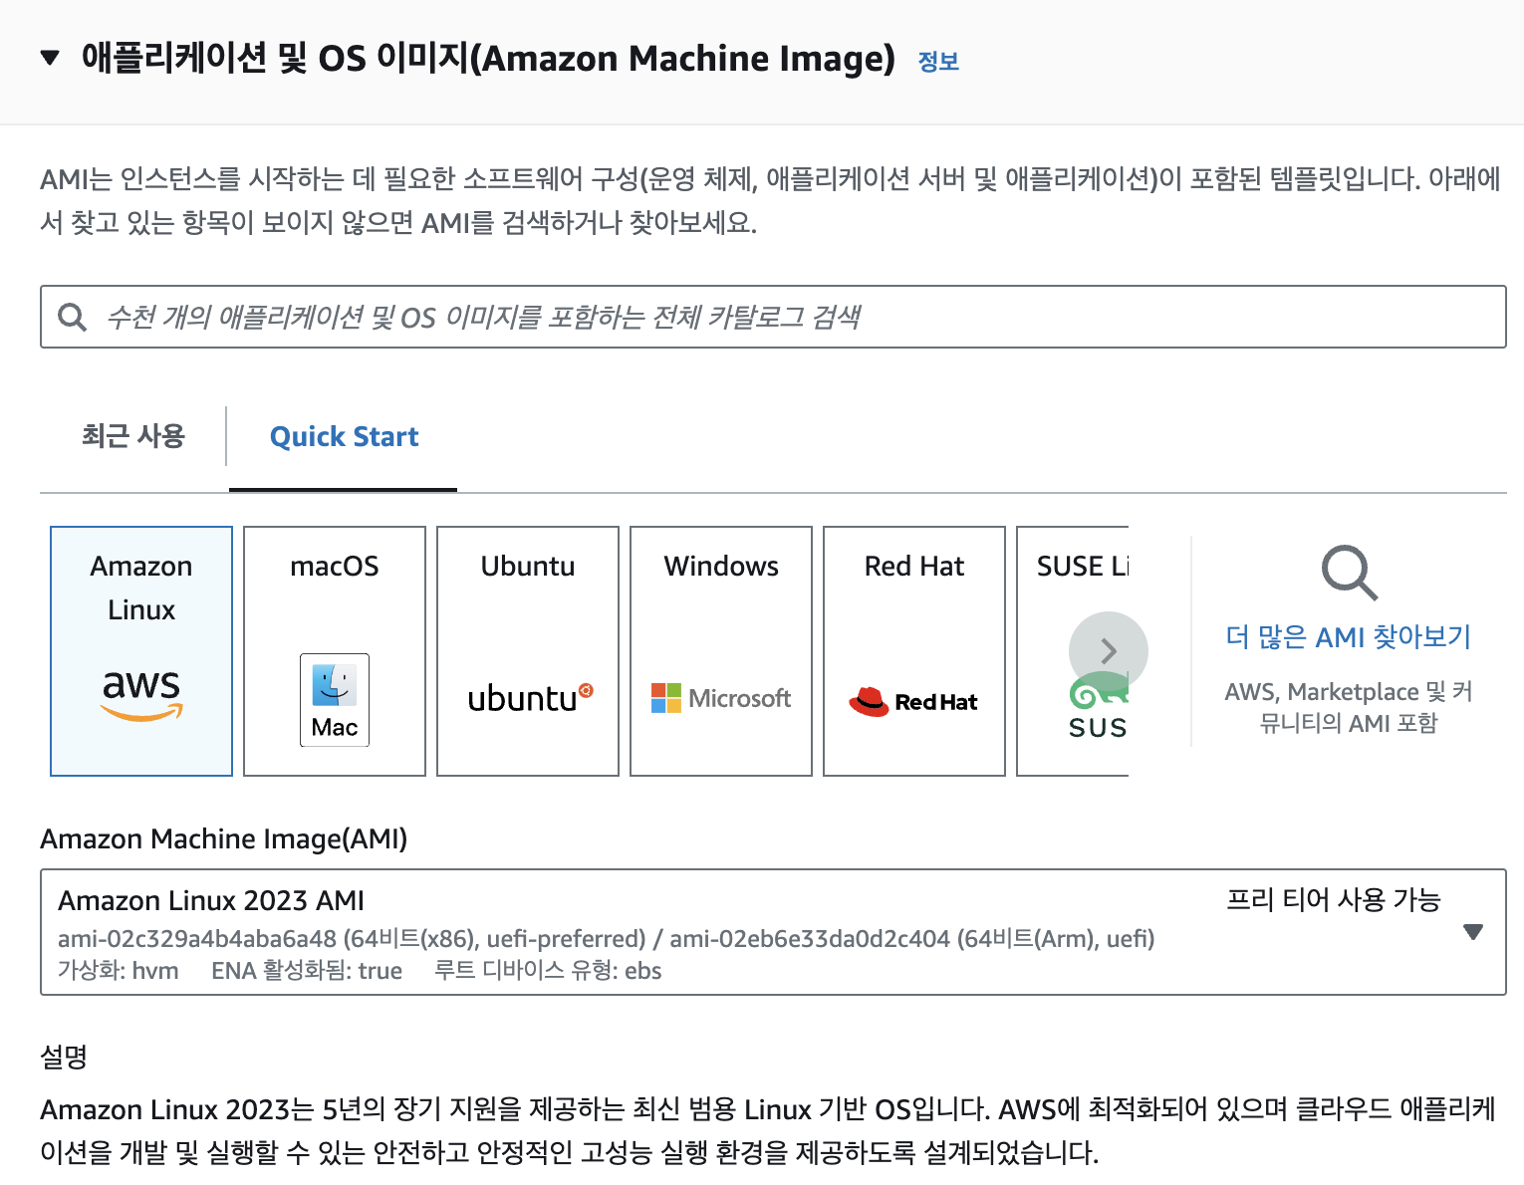
Task: Select the Windows AMI card
Action: click(x=721, y=651)
